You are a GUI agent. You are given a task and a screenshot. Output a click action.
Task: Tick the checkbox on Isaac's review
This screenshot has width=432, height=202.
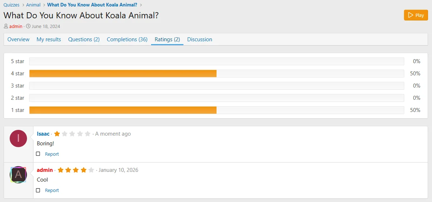tap(38, 154)
